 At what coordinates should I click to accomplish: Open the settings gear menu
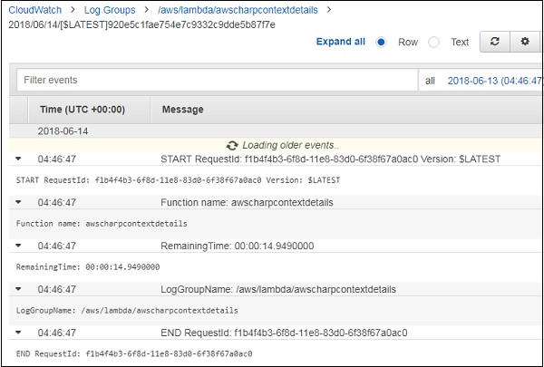pos(524,43)
